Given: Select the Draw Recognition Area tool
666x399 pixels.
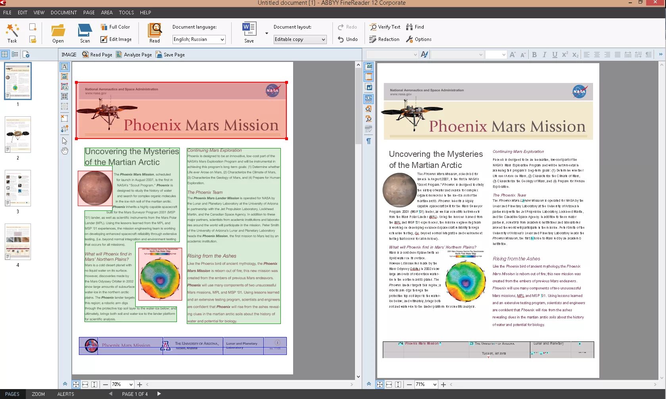Looking at the screenshot, I should tap(64, 106).
